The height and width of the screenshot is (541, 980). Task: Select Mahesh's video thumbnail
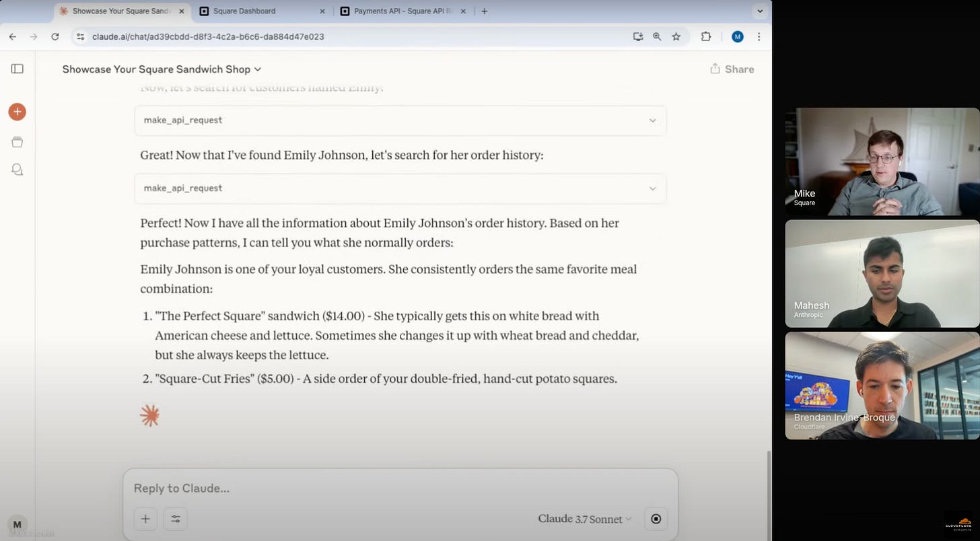pos(882,274)
